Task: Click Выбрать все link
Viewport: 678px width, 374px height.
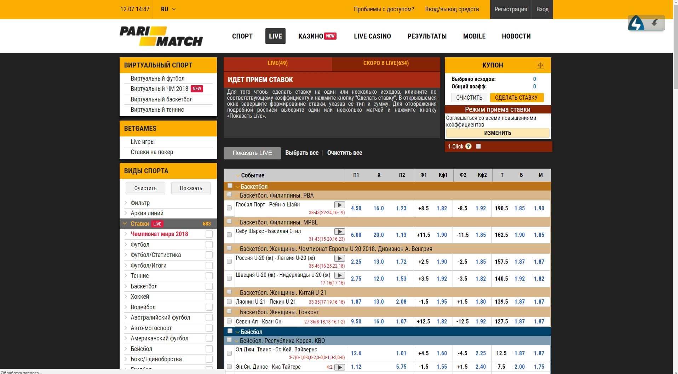Action: [302, 153]
